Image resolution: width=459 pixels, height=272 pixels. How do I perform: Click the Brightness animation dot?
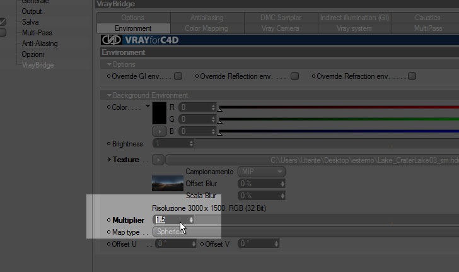(x=108, y=144)
